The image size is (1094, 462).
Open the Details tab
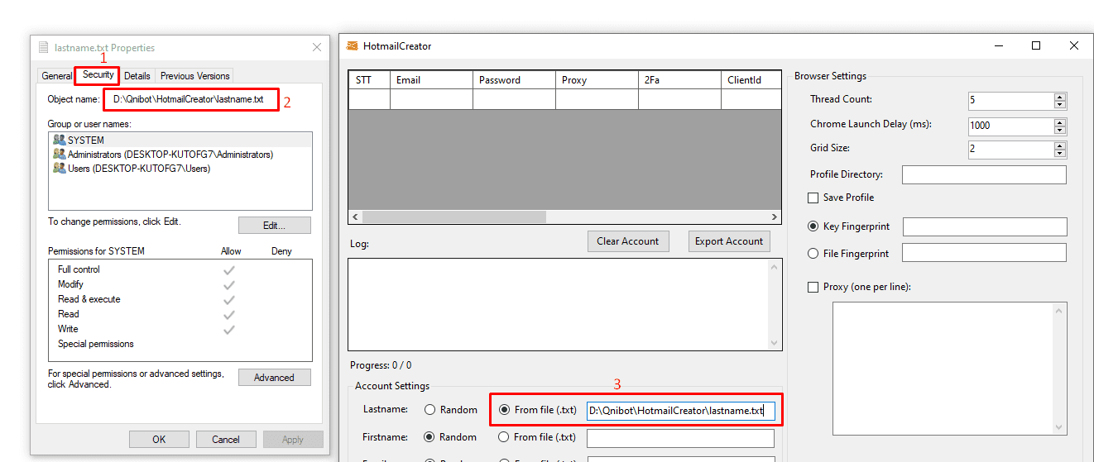(x=137, y=76)
